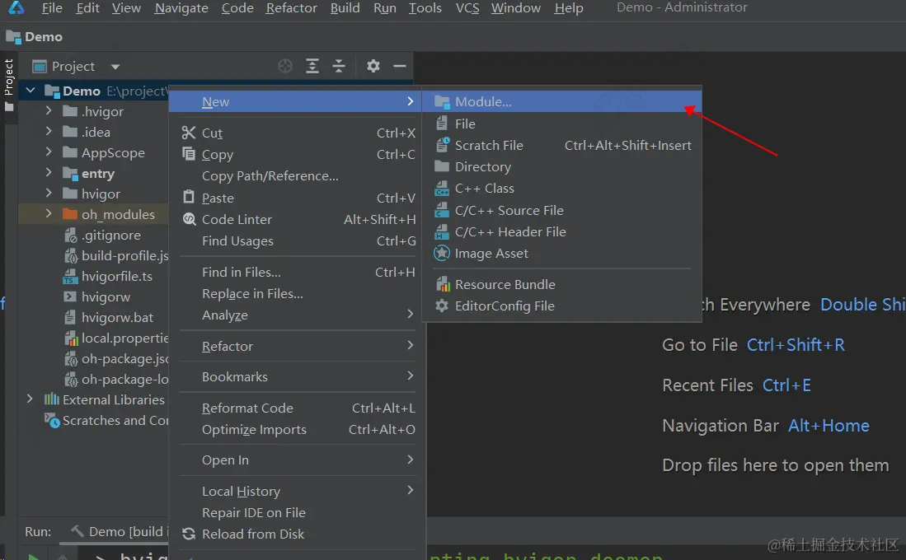Click the DevEco Studio logo icon
The image size is (906, 560).
coord(16,7)
